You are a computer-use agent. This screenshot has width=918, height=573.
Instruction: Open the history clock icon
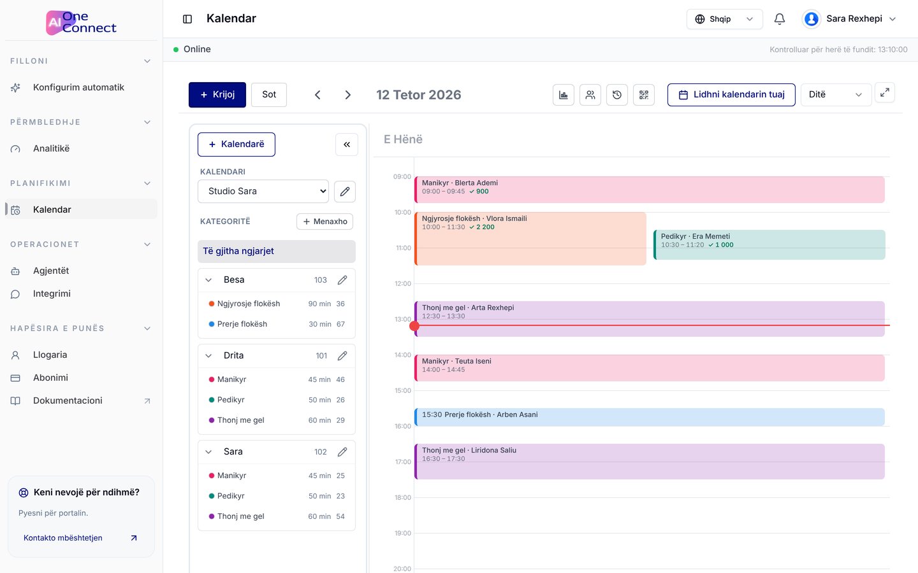[x=617, y=95]
